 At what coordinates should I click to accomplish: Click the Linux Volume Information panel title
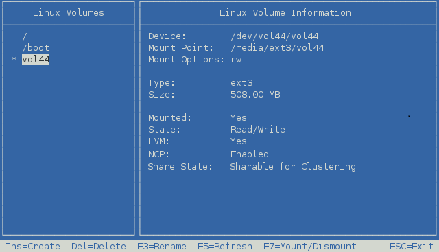point(285,13)
